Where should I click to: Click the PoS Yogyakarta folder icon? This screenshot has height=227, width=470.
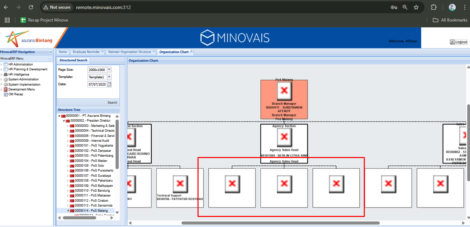click(72, 146)
